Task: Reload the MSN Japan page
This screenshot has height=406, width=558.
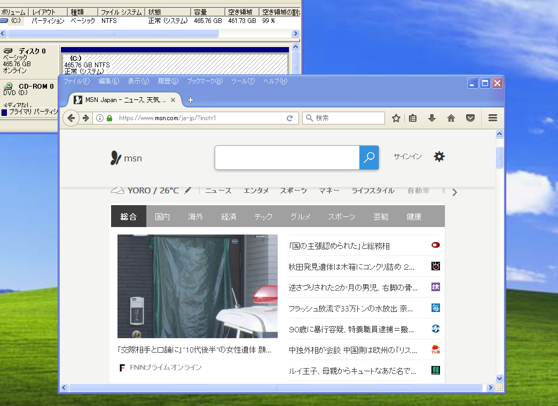Action: point(290,118)
